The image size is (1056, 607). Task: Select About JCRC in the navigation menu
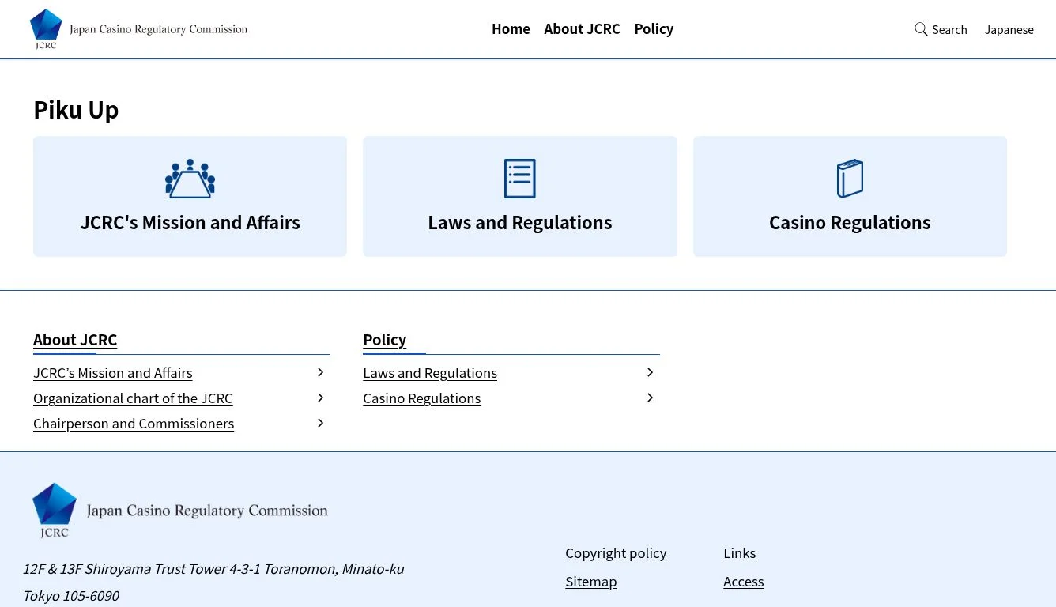[x=582, y=28]
